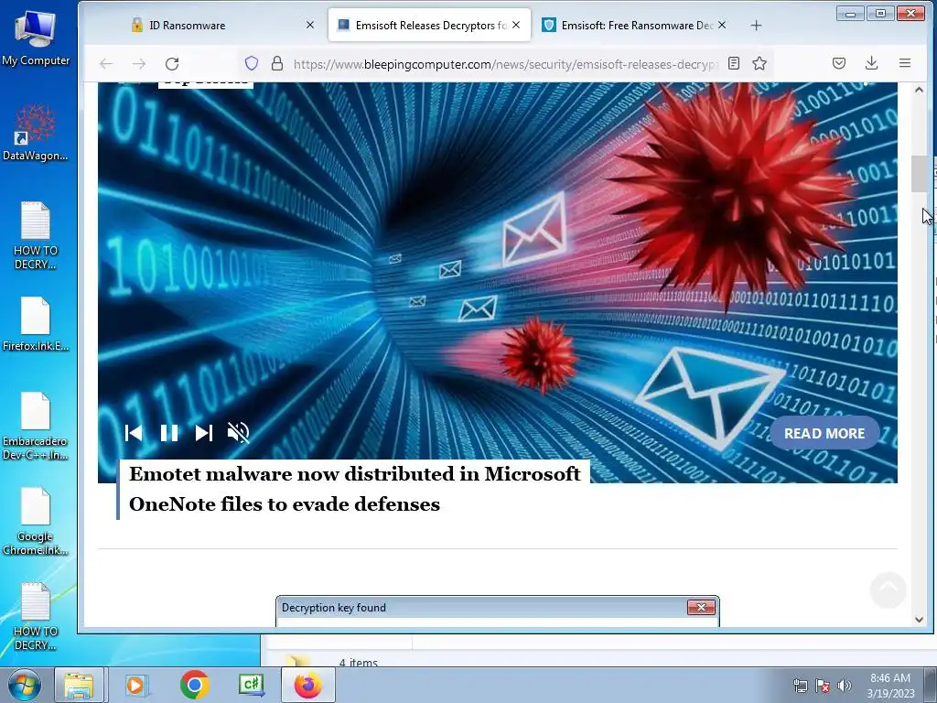Viewport: 937px width, 703px height.
Task: Open the taskbar clock and date
Action: pos(890,686)
